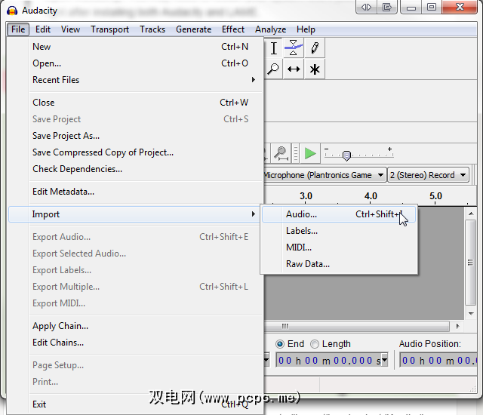The image size is (483, 415).
Task: Expand the Recent Files submenu
Action: click(136, 80)
